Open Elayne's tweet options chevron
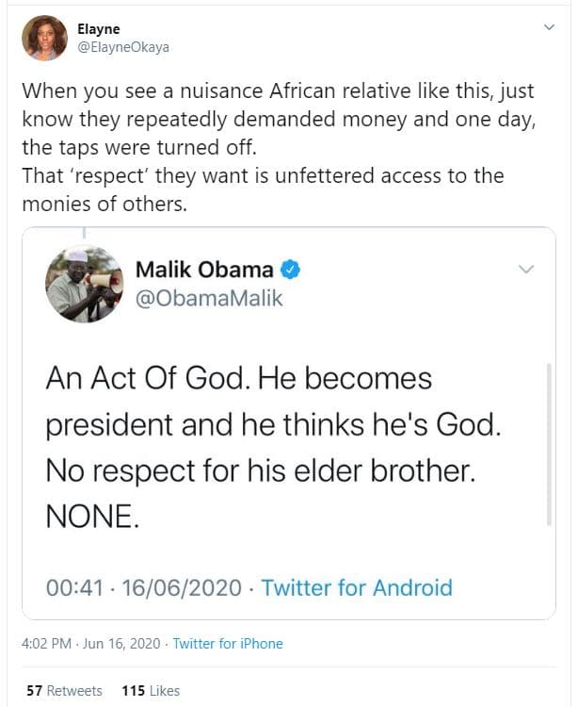Screen dimensions: 578x707 [550, 28]
